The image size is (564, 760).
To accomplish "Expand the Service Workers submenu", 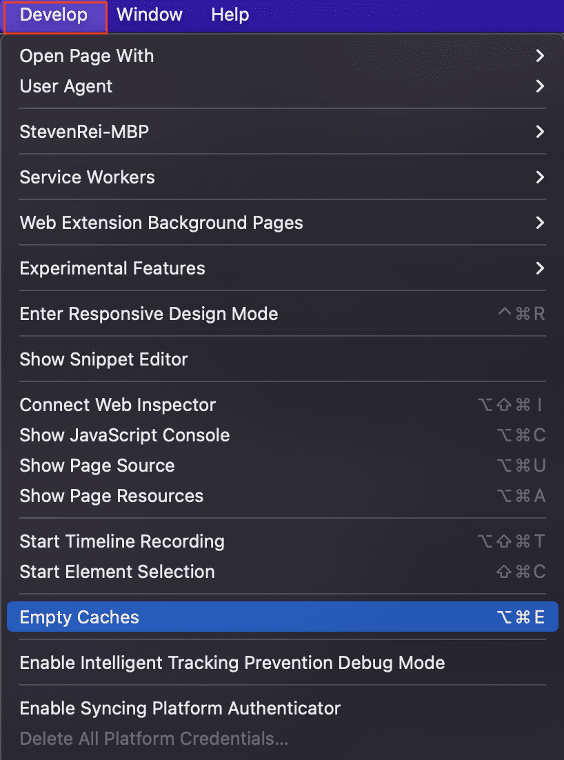I will pyautogui.click(x=87, y=177).
